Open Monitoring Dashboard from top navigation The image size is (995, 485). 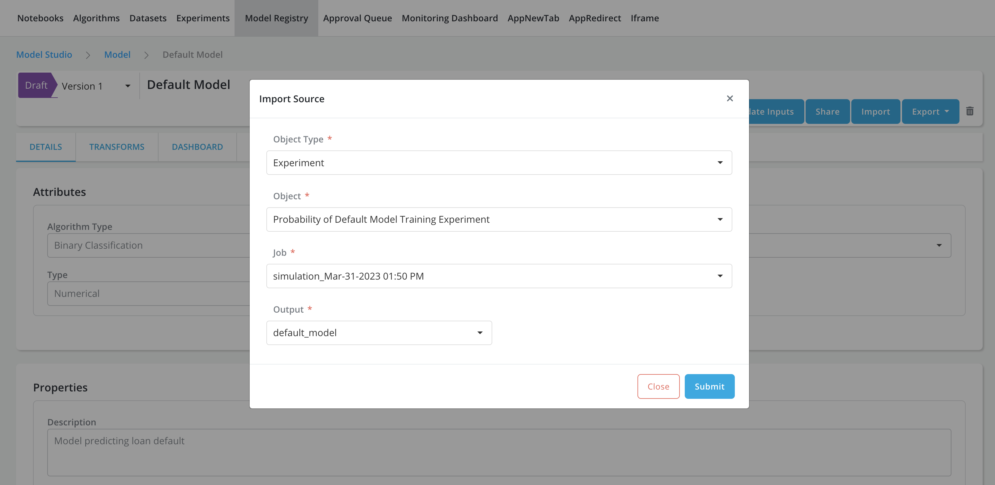449,18
